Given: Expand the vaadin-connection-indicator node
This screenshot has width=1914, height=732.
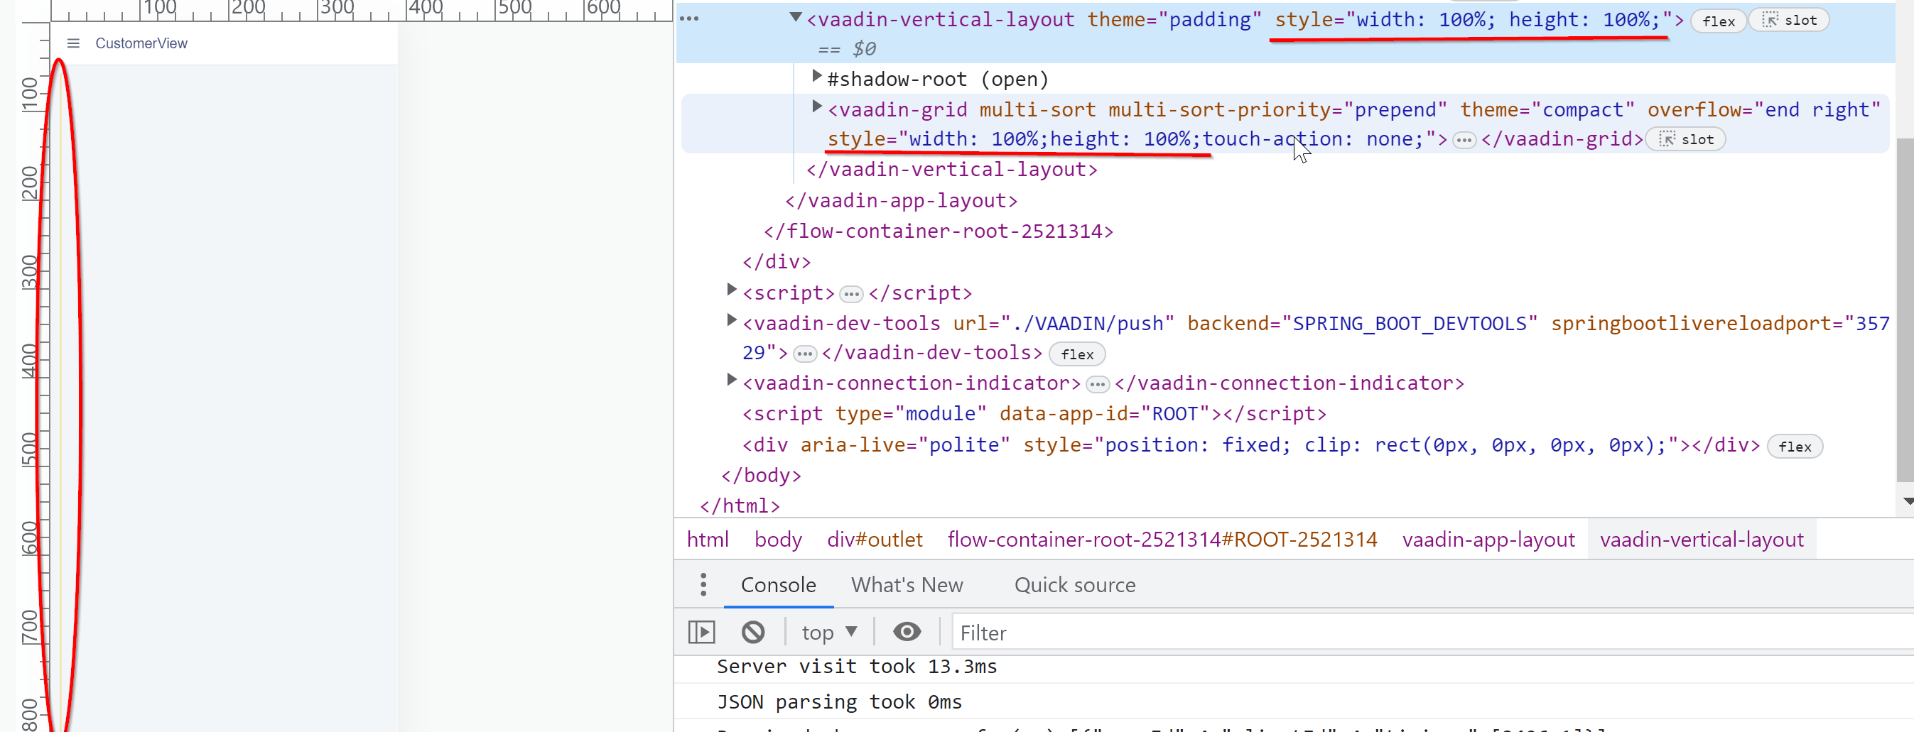Looking at the screenshot, I should [731, 380].
